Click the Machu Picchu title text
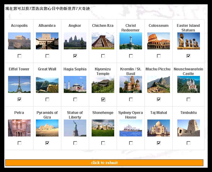 (x=158, y=69)
